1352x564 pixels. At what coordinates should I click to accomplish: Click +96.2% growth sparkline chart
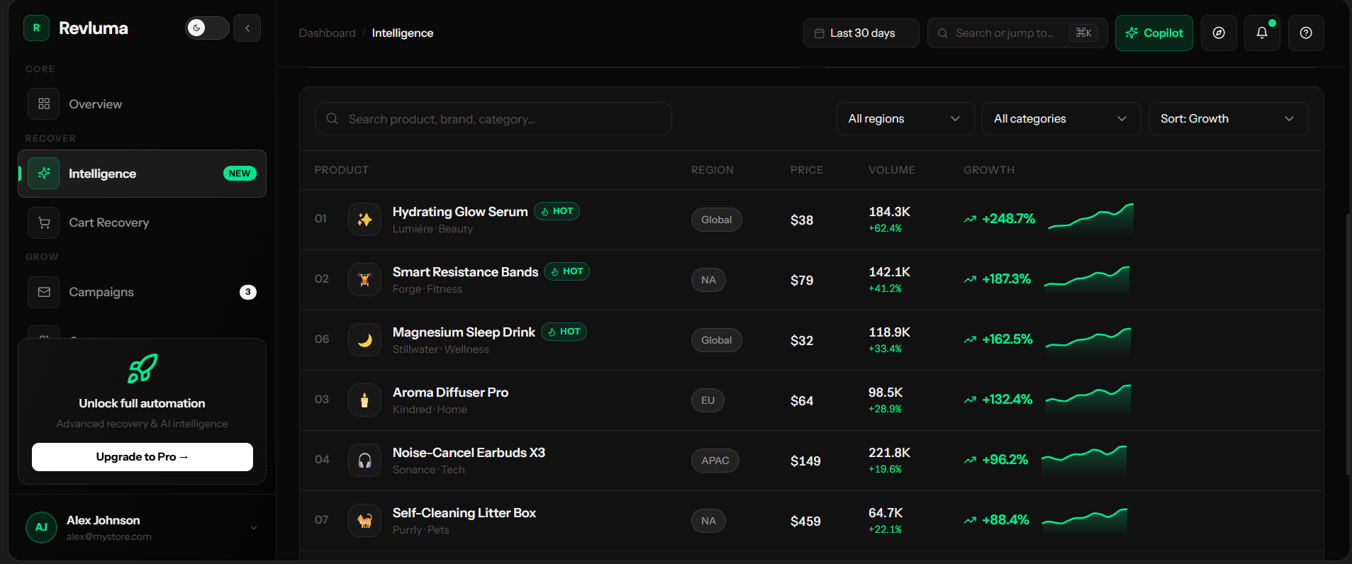1084,459
